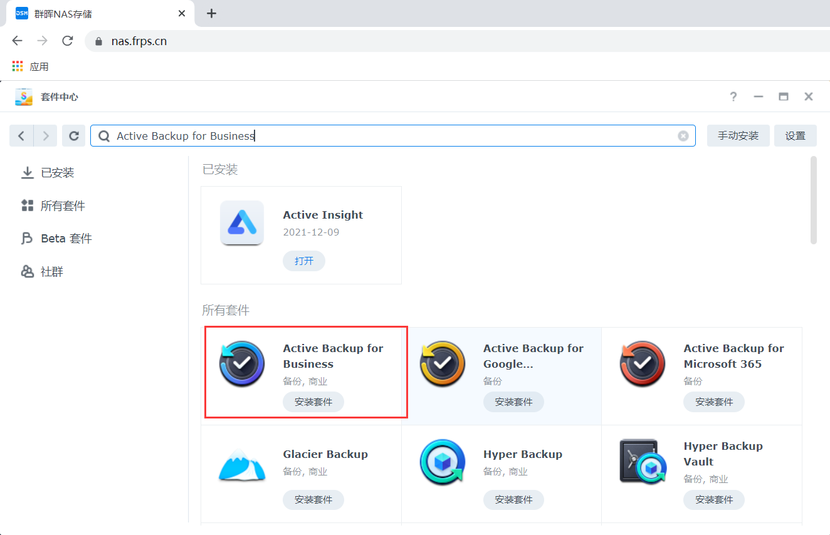
Task: Install the Hyper Backup package
Action: [x=513, y=500]
